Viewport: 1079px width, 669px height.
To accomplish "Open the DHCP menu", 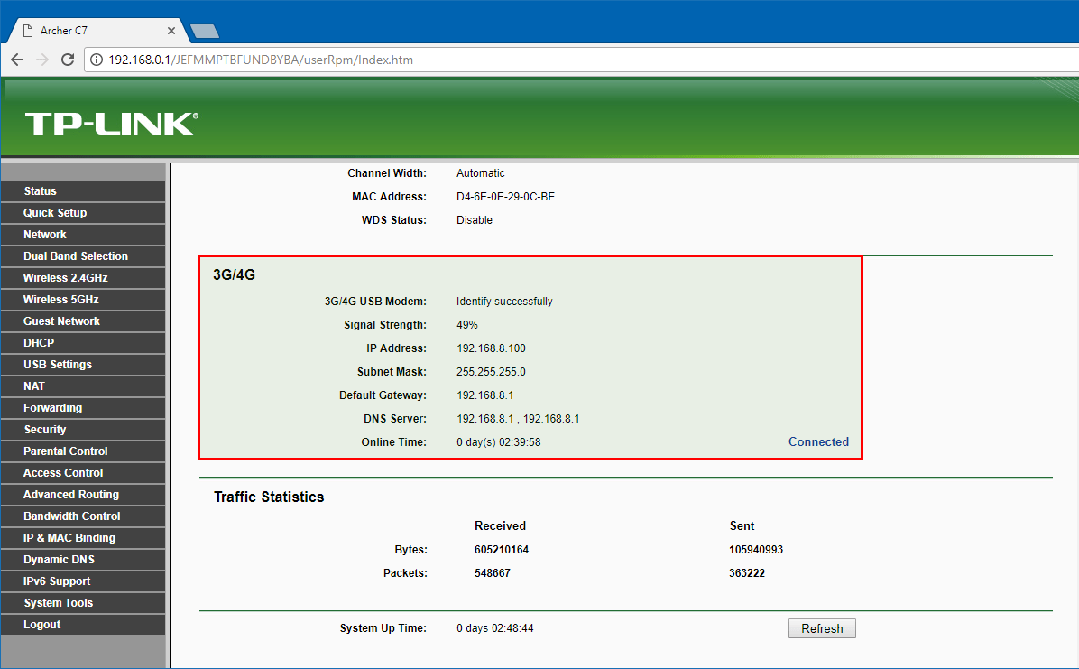I will point(83,343).
